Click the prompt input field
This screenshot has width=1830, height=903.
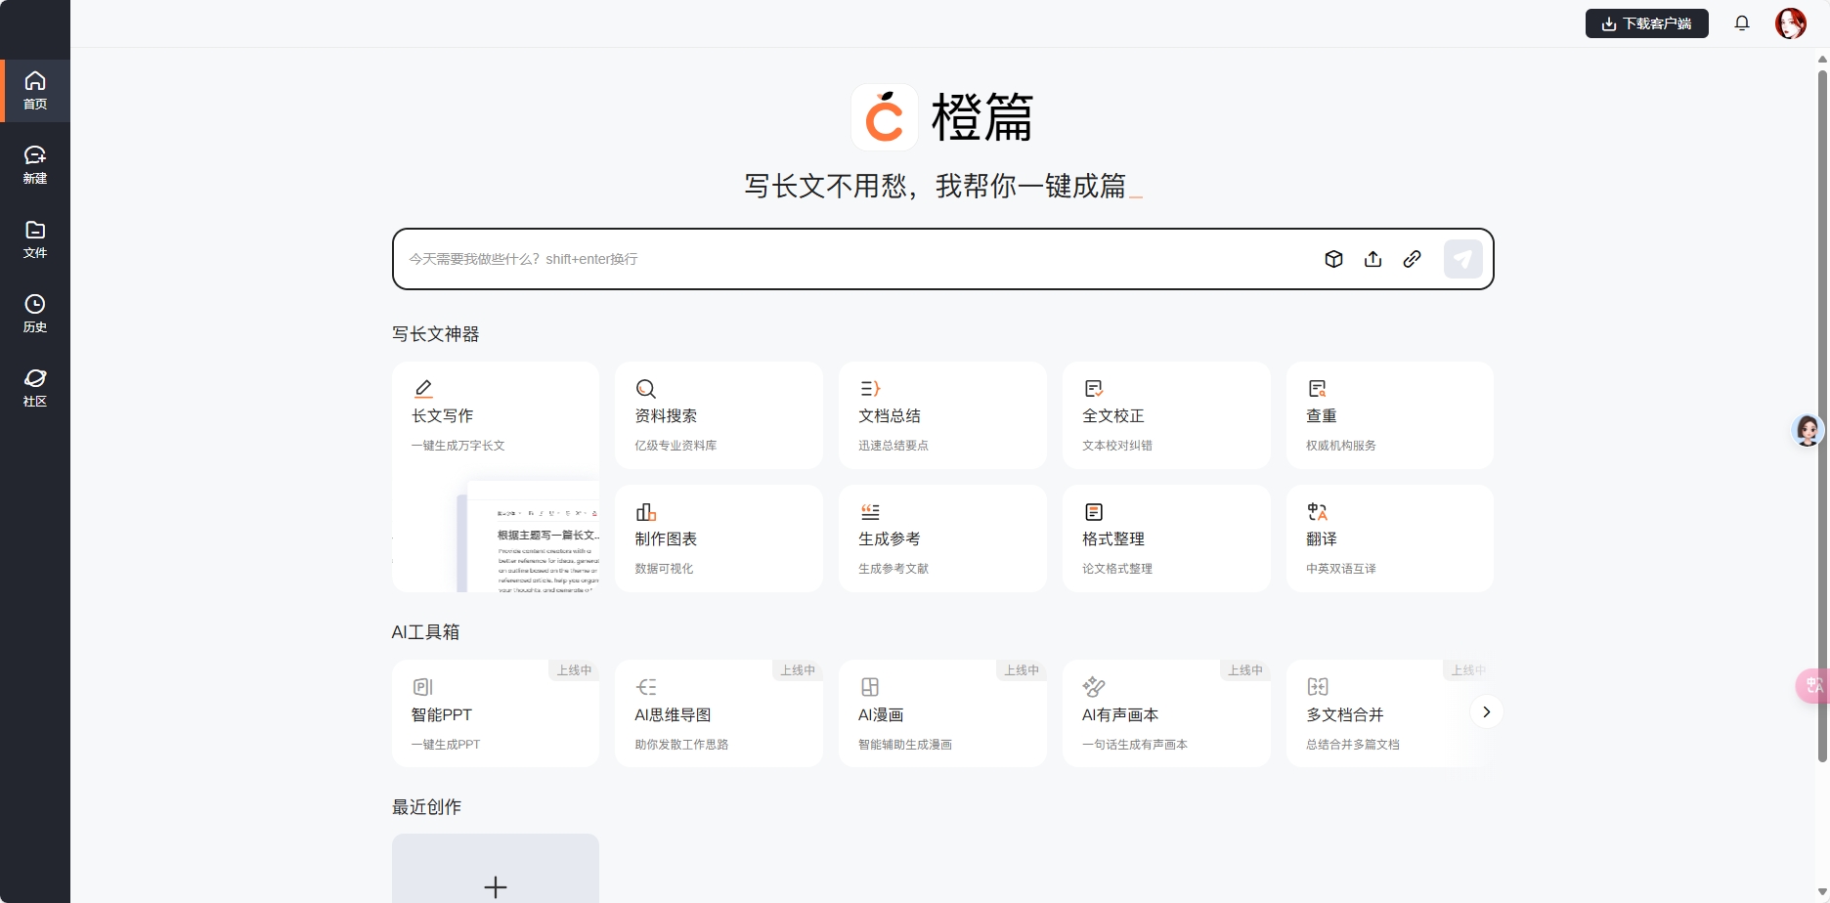tap(850, 259)
